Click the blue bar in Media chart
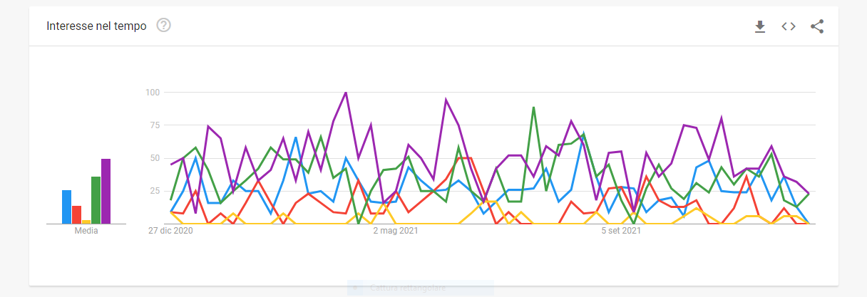The height and width of the screenshot is (297, 867). tap(66, 207)
